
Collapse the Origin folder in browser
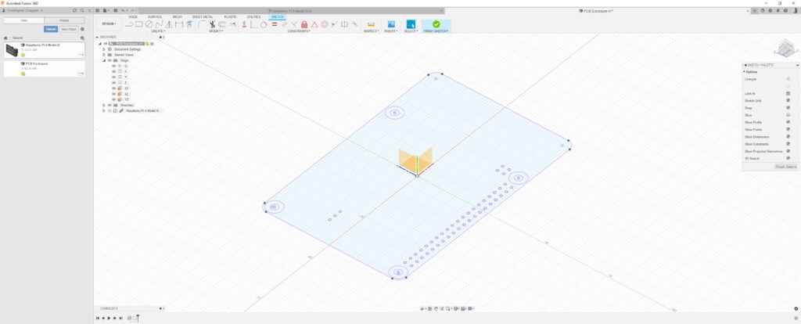pos(104,60)
